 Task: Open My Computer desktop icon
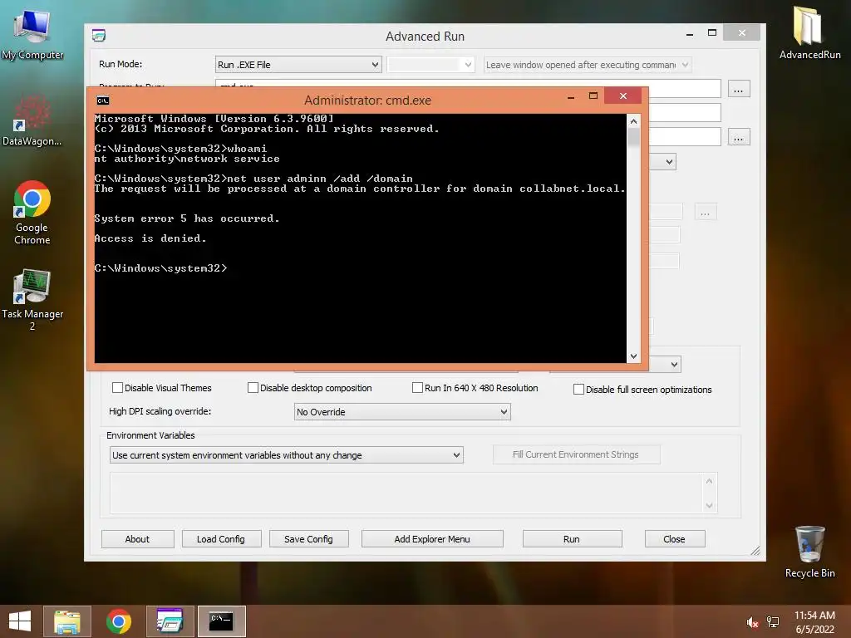coord(32,33)
